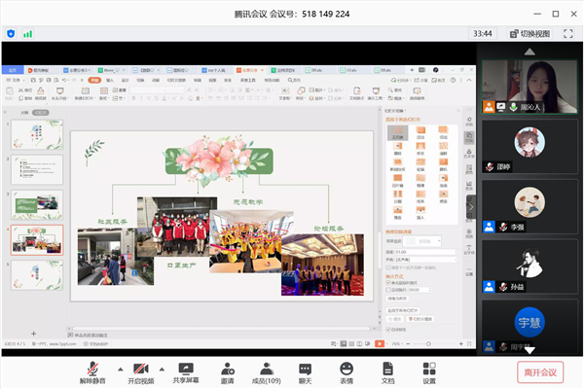The image size is (584, 389).
Task: Click the orange 开始 ribbon tab in WPS
Action: point(94,80)
